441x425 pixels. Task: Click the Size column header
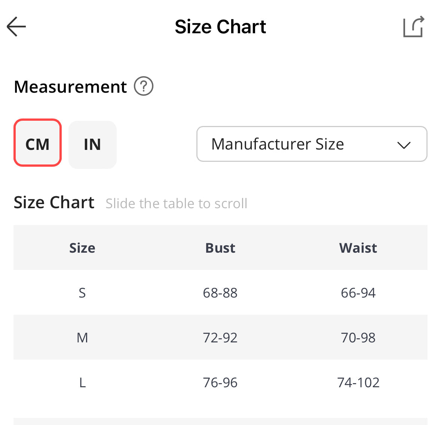pos(82,248)
